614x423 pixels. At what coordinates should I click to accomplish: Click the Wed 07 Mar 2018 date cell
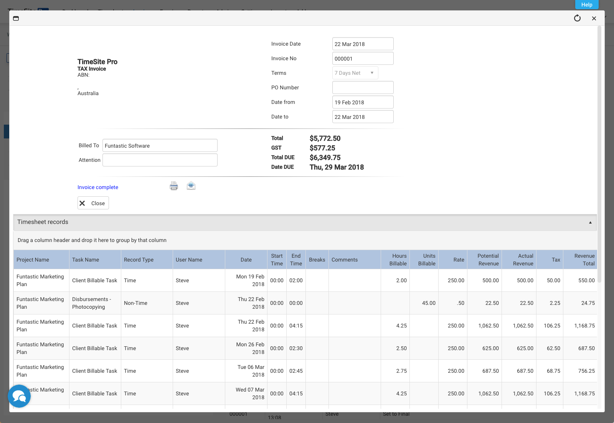click(x=246, y=393)
